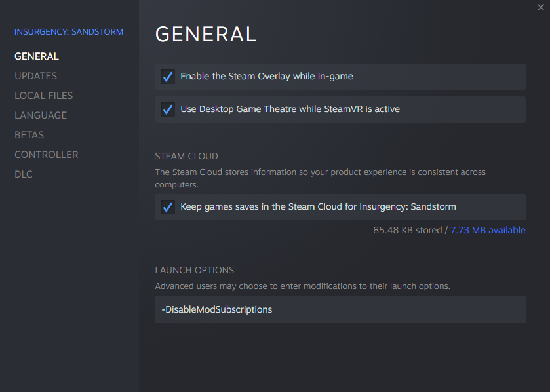
Task: Click 'Keep games saves in the Steam Cloud' text
Action: pyautogui.click(x=318, y=207)
